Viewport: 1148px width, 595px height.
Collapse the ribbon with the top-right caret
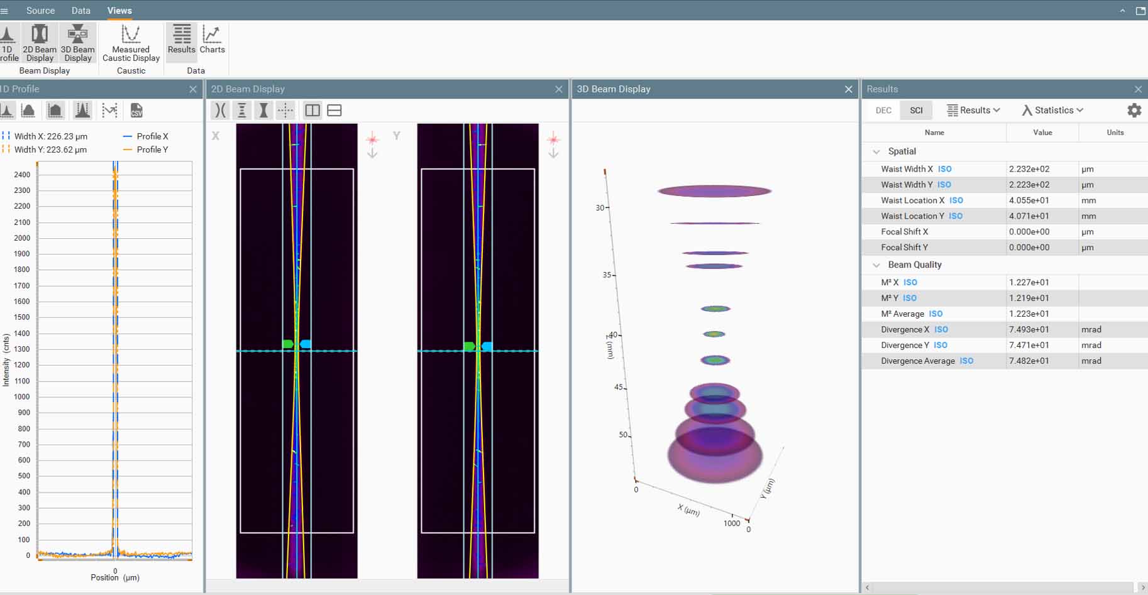(1122, 11)
